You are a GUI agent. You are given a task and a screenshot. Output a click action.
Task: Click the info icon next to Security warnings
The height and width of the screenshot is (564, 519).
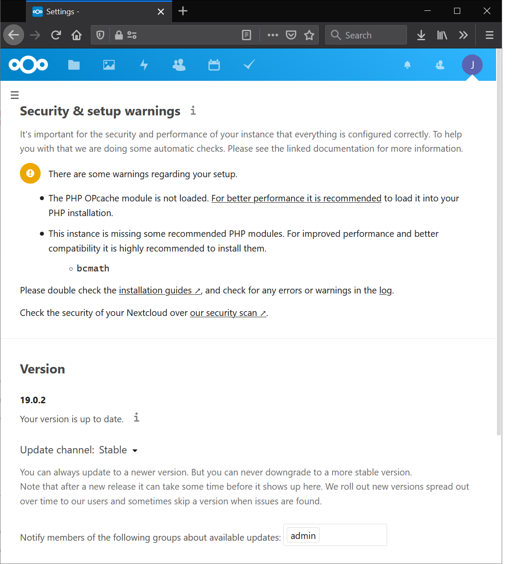click(193, 111)
